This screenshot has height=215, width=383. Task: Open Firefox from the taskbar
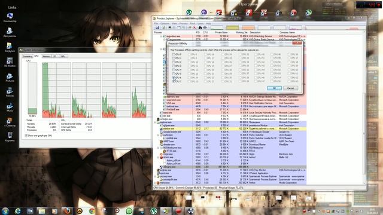click(67, 211)
